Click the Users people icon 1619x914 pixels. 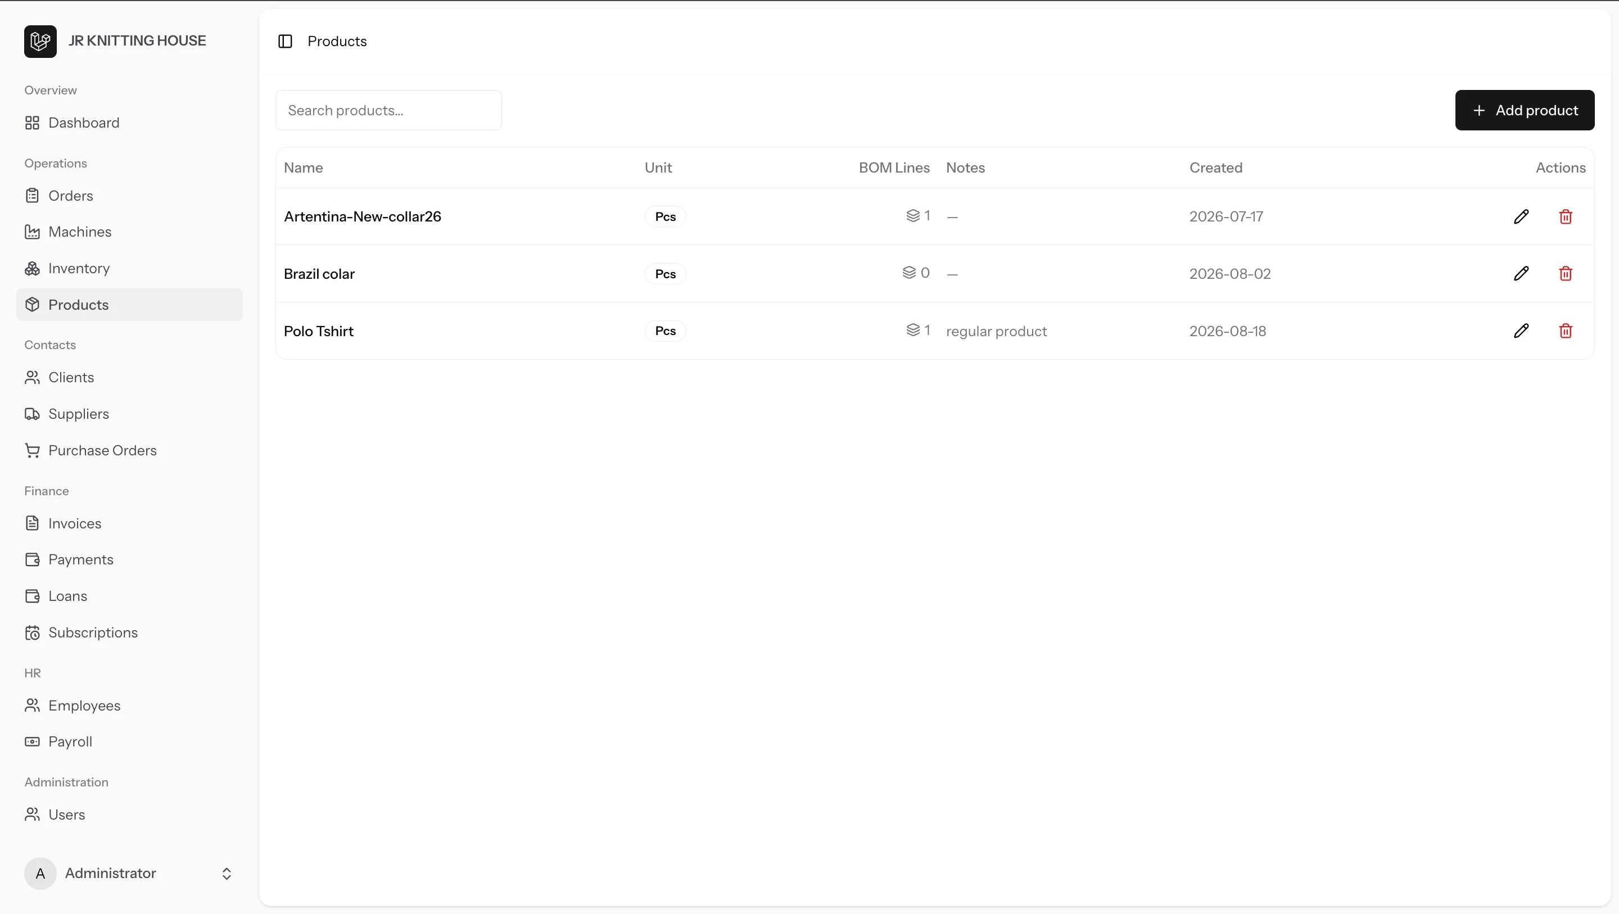tap(32, 815)
